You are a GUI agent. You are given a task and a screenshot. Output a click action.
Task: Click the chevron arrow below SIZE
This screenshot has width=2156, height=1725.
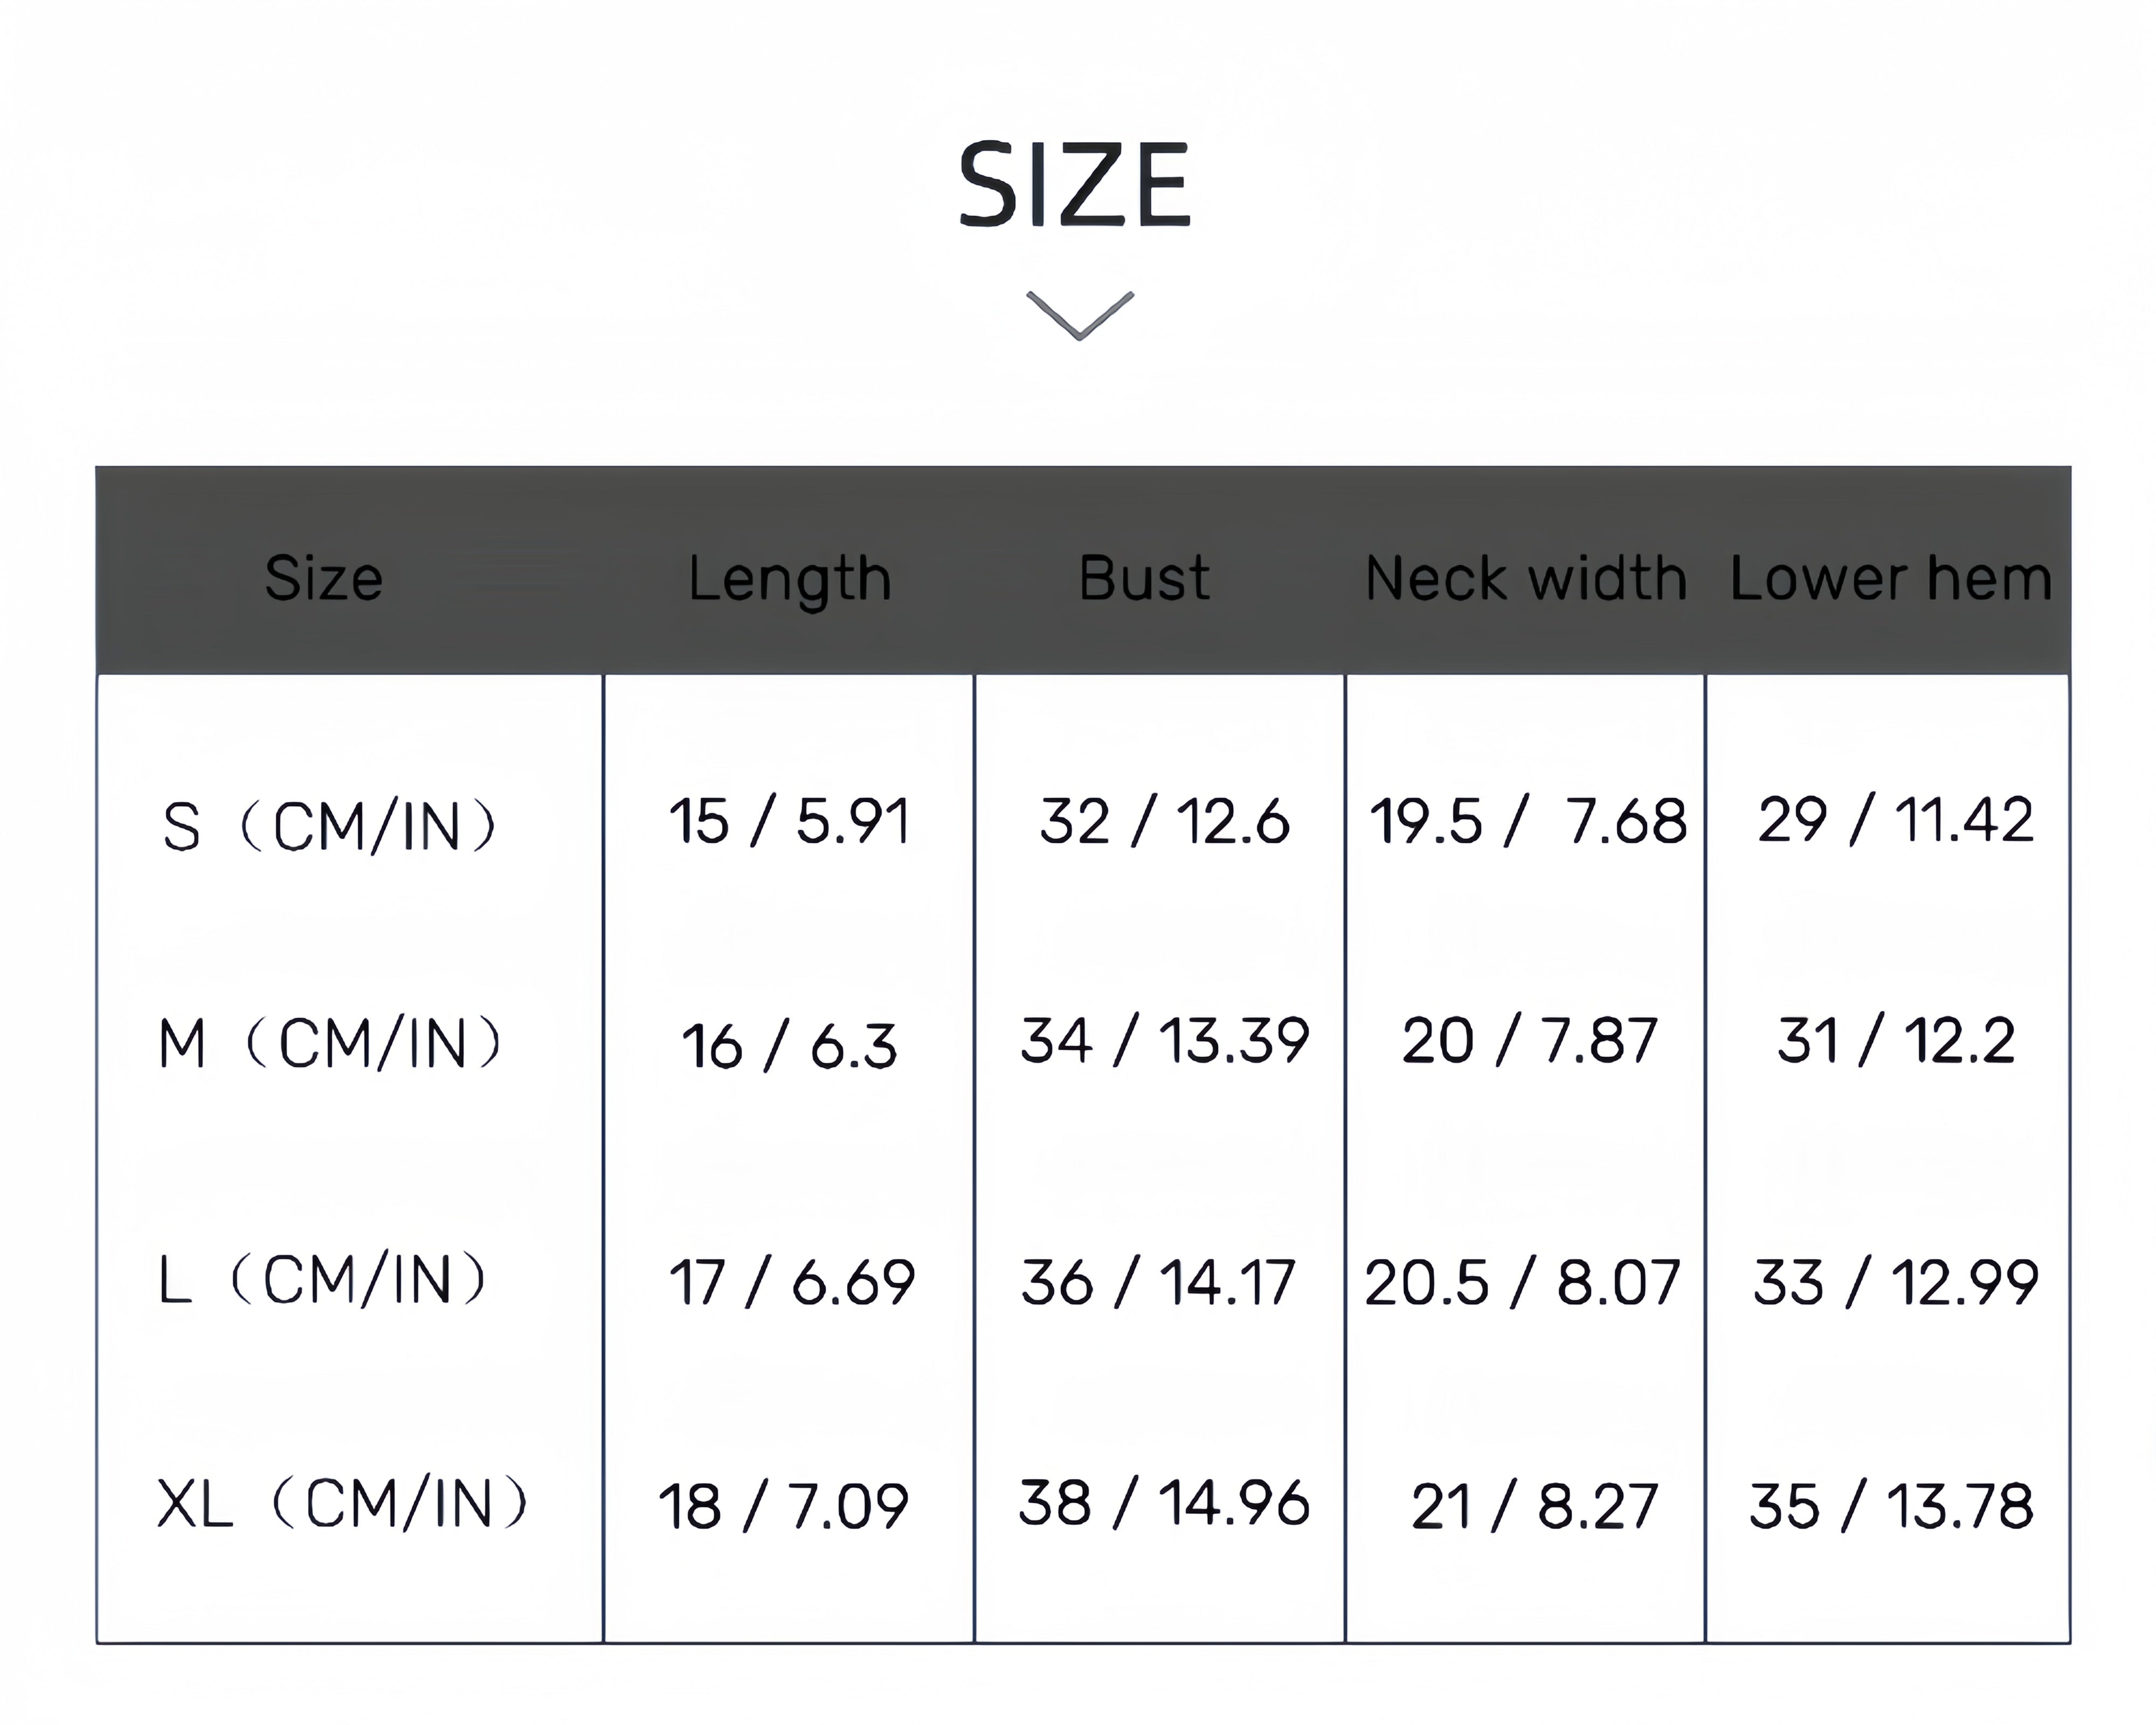(1079, 316)
